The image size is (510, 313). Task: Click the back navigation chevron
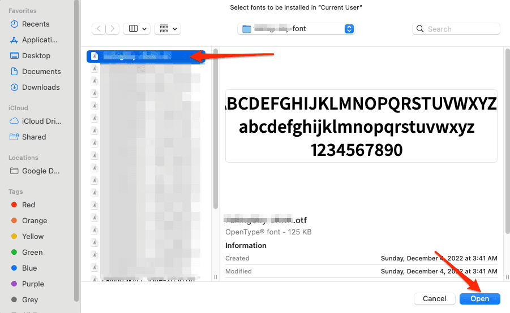[98, 29]
